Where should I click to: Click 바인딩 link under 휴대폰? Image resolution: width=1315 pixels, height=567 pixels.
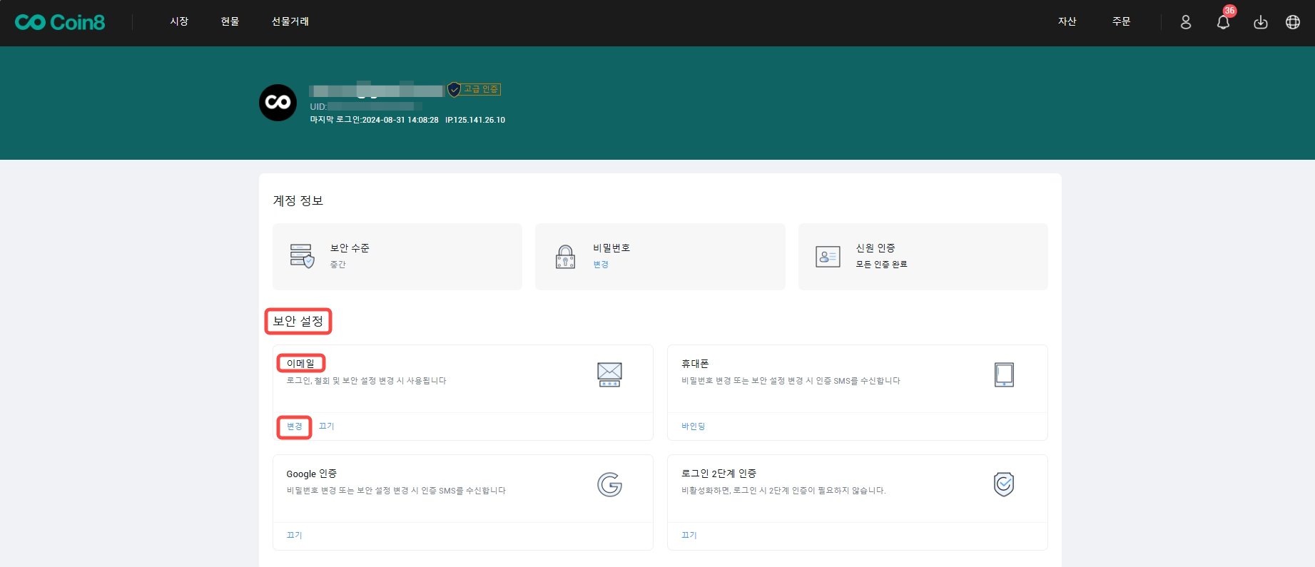(693, 426)
